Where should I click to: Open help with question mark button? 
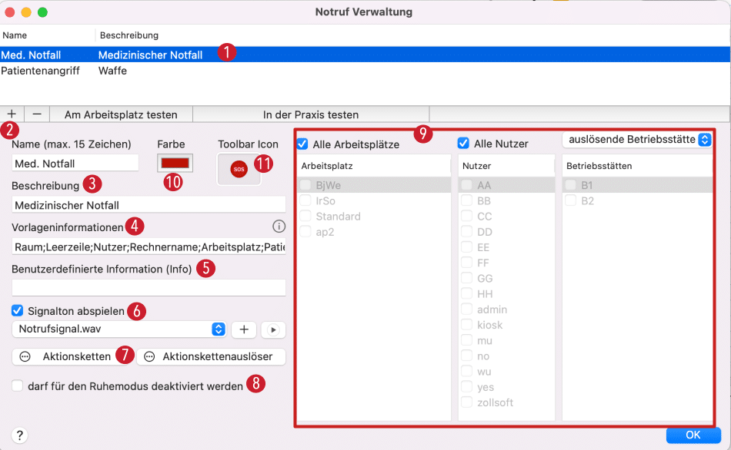19,435
